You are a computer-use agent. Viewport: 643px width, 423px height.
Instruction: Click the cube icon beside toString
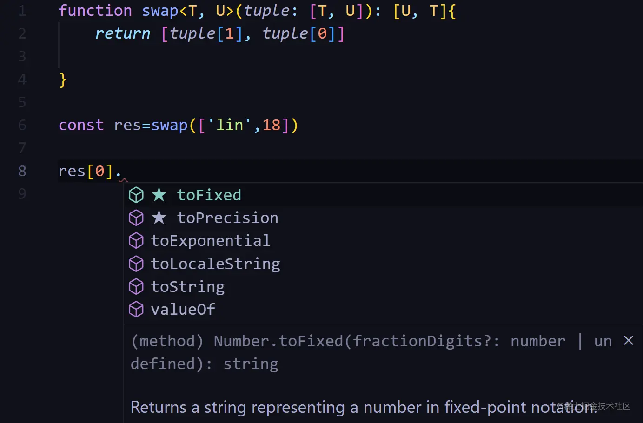tap(136, 287)
